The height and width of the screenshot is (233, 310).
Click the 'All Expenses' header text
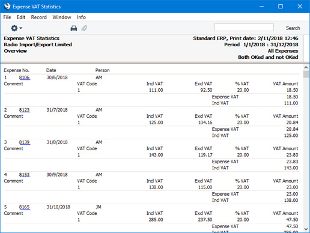(x=283, y=51)
